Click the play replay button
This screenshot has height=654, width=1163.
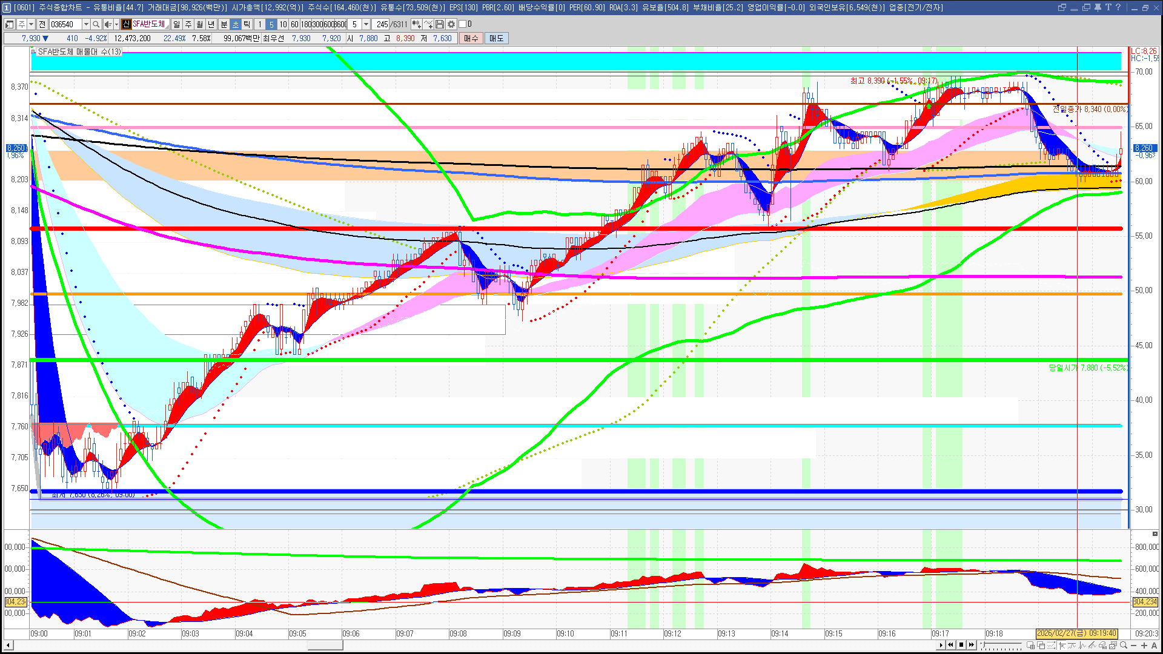941,645
